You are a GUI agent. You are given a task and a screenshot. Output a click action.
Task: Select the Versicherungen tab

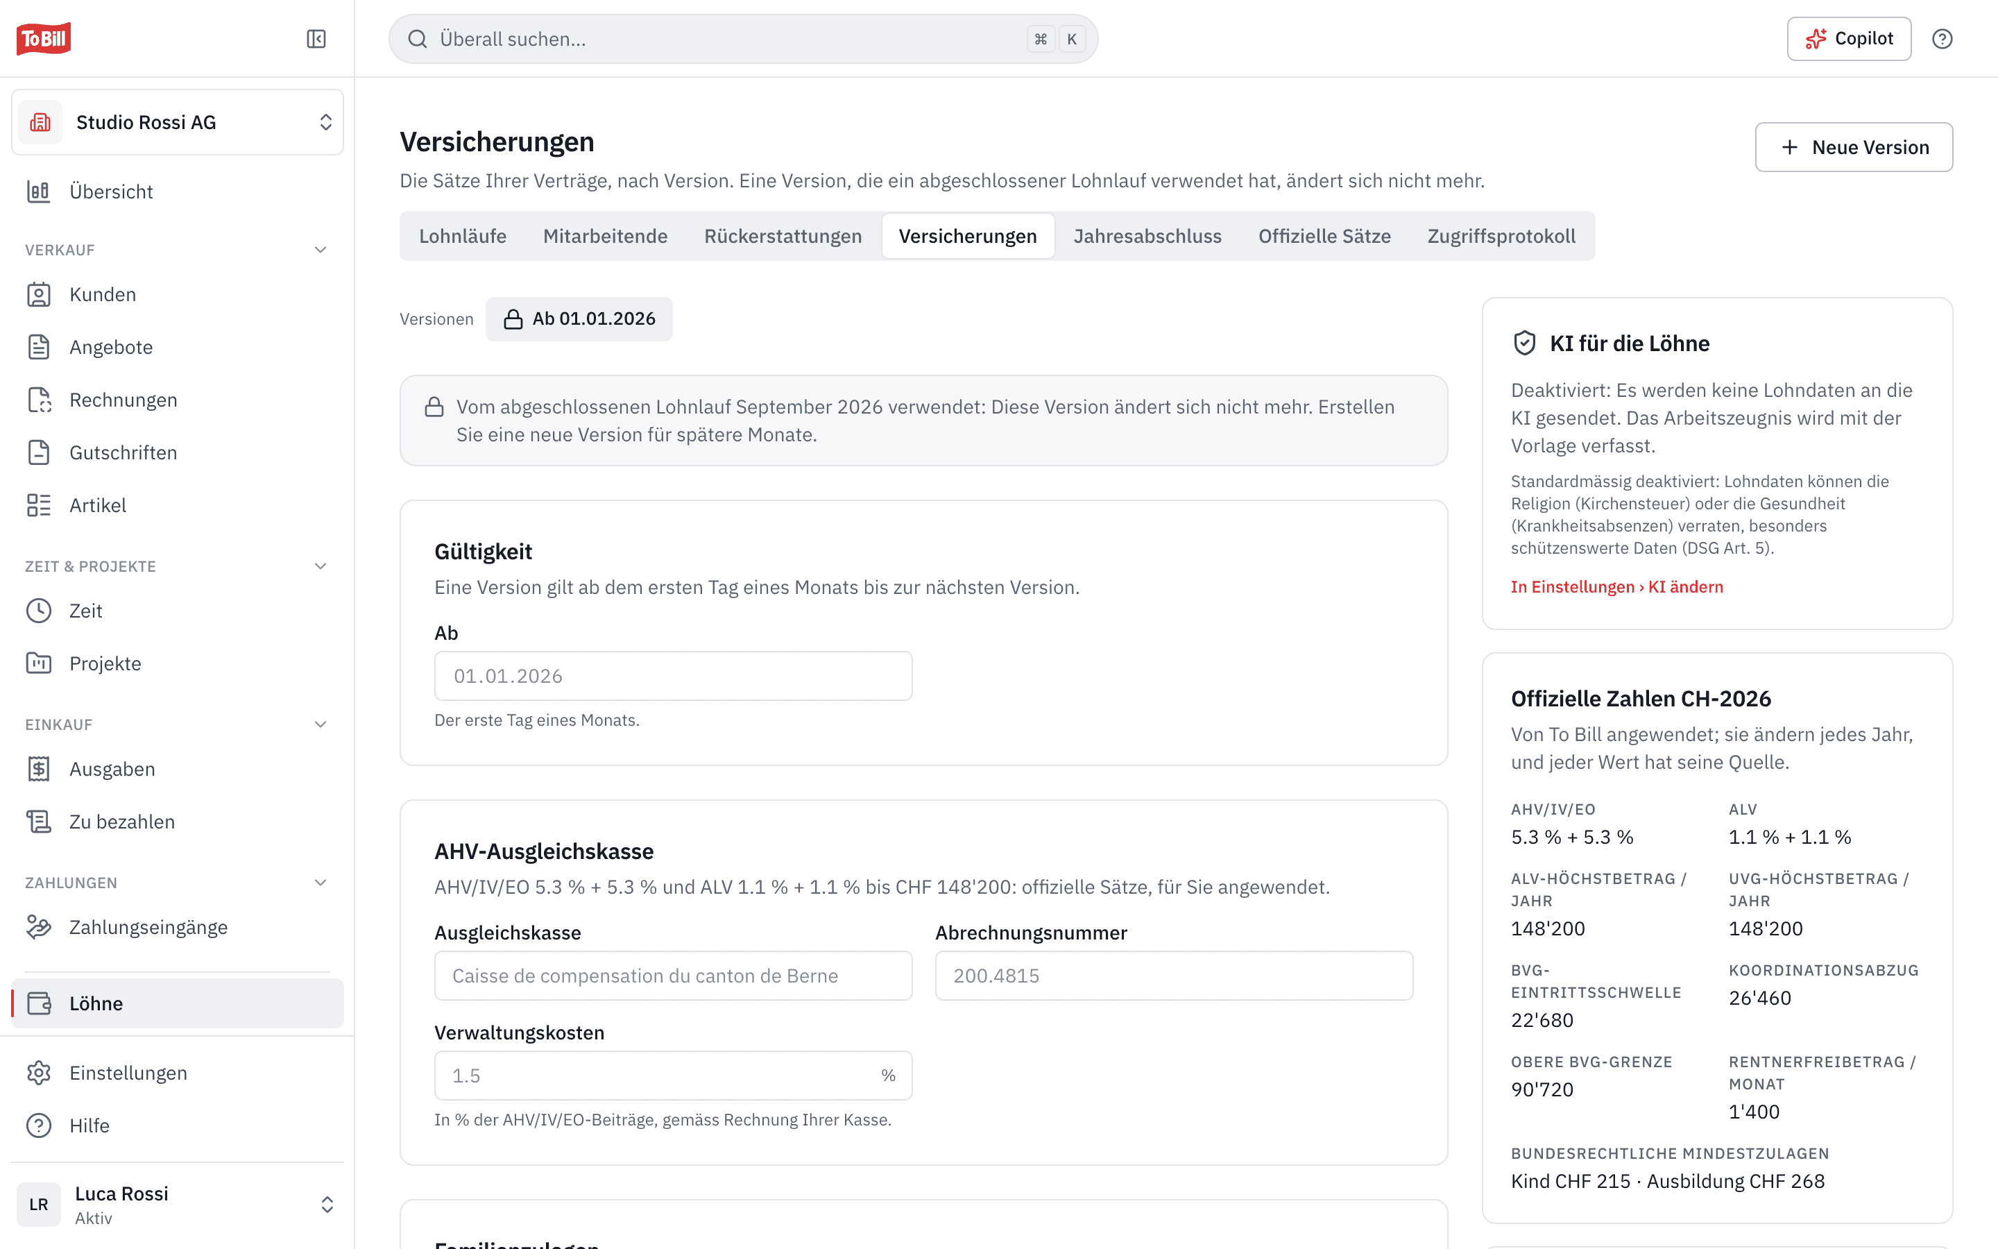[968, 236]
